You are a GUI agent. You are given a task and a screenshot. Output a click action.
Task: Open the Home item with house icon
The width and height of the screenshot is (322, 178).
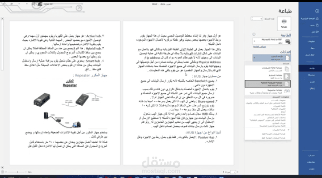pos(310,19)
